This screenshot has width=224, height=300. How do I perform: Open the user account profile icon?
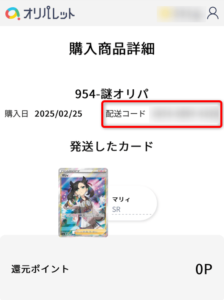(x=213, y=13)
